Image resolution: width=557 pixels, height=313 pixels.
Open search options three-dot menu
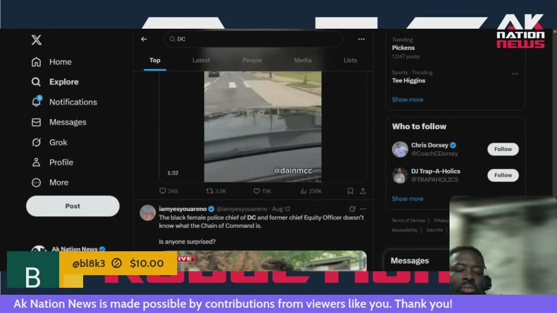361,39
